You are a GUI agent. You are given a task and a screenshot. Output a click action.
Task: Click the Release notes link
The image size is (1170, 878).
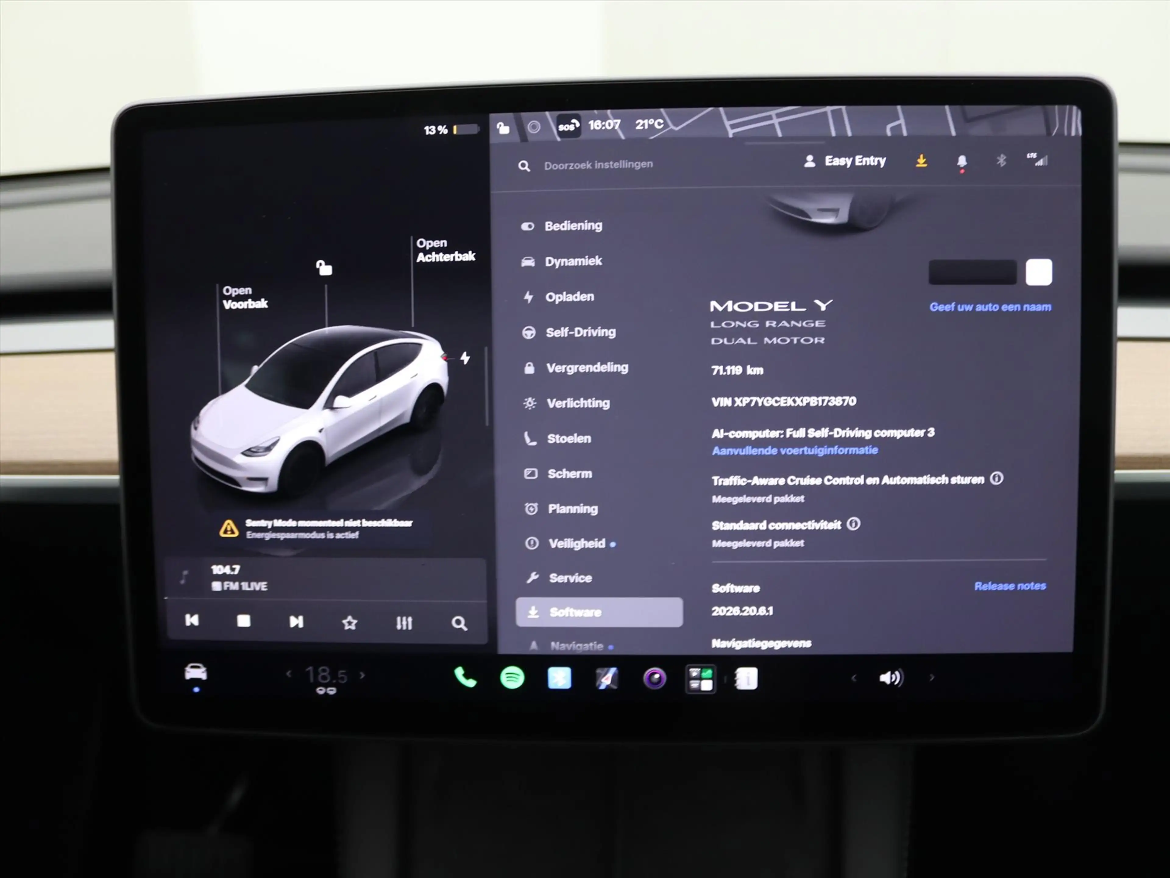(1010, 586)
